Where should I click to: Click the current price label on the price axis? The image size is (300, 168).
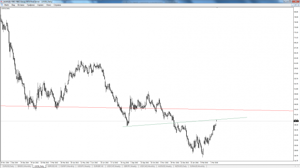pyautogui.click(x=296, y=121)
